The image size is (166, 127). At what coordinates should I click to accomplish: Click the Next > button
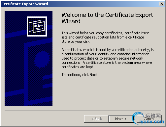pyautogui.click(x=121, y=119)
